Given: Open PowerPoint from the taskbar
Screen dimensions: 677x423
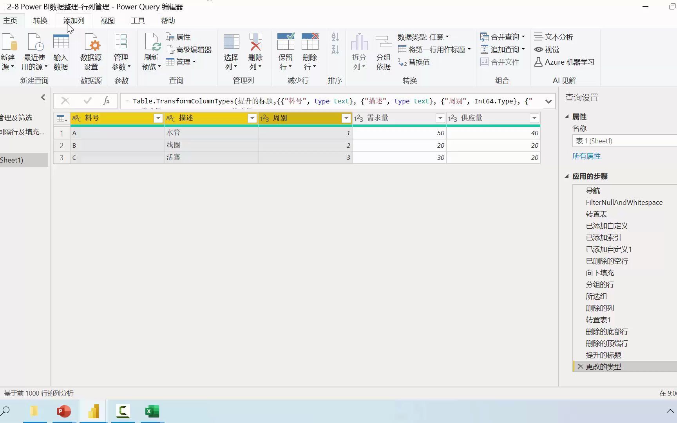Looking at the screenshot, I should point(64,411).
